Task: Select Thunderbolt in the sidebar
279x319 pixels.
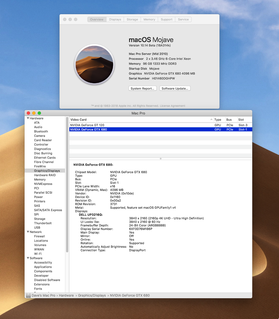Action: 43,223
